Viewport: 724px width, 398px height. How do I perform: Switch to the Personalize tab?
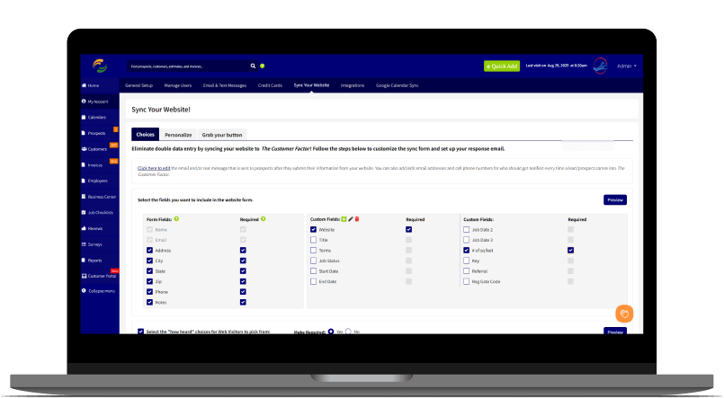point(178,134)
